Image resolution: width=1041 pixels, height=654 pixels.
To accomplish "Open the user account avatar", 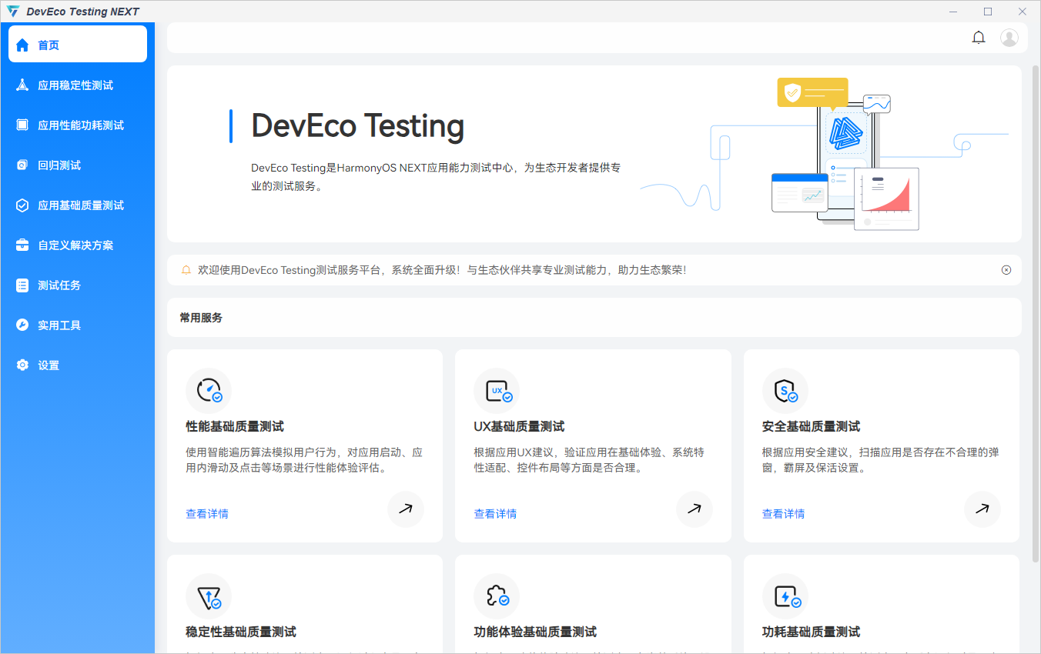I will click(1009, 38).
